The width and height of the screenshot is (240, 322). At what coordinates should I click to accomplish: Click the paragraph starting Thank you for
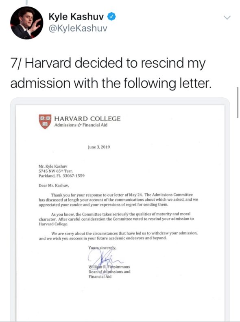point(118,199)
